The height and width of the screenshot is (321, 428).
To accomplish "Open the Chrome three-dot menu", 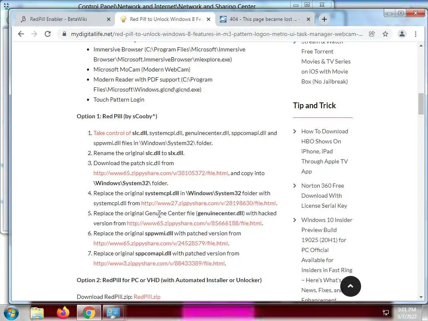I will [415, 34].
